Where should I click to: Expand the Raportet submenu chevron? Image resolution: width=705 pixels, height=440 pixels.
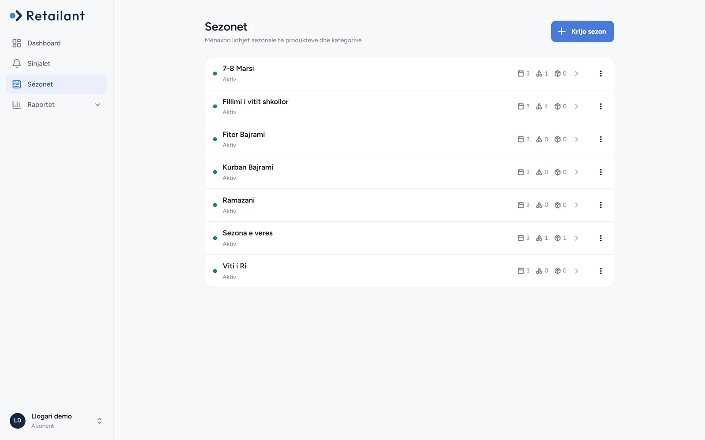(x=98, y=105)
